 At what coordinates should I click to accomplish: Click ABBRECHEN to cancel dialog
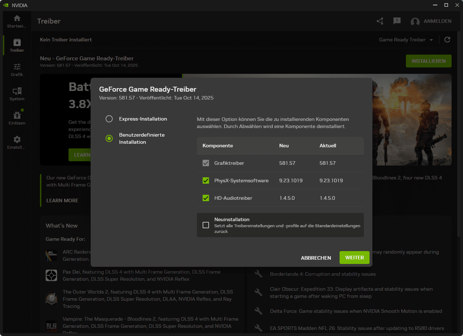[316, 258]
